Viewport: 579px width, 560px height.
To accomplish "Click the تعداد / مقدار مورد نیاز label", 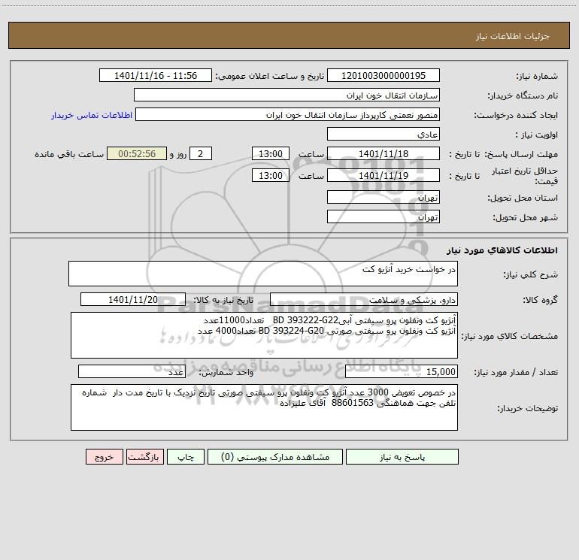I will (x=516, y=372).
